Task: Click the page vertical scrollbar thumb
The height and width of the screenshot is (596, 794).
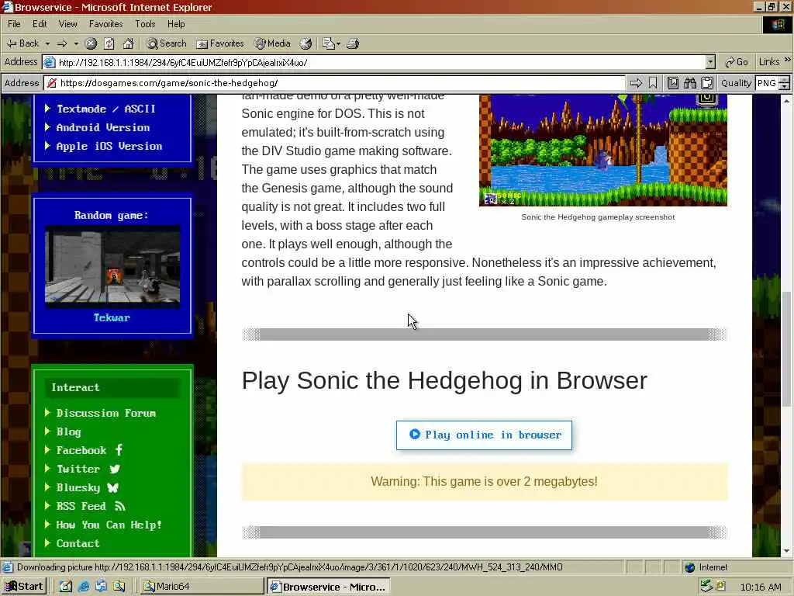Action: point(786,348)
